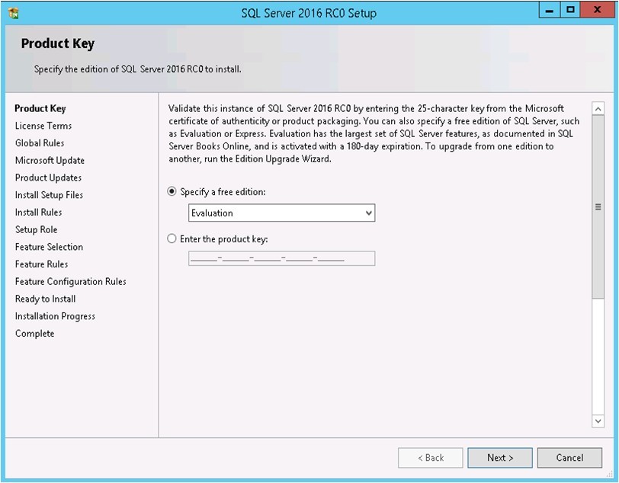Click the scrollbar down arrow

(x=598, y=421)
